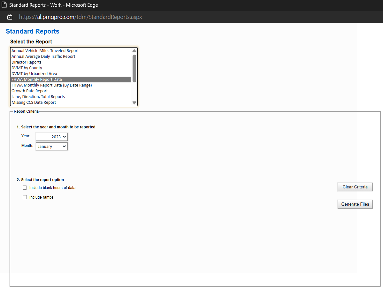Click the lock icon in address bar
This screenshot has height=289, width=383.
coord(10,17)
